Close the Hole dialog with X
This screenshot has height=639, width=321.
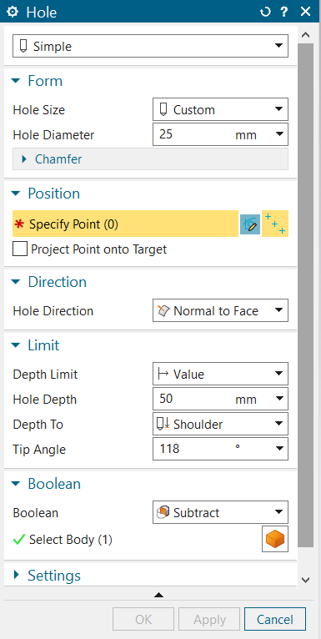(x=305, y=12)
